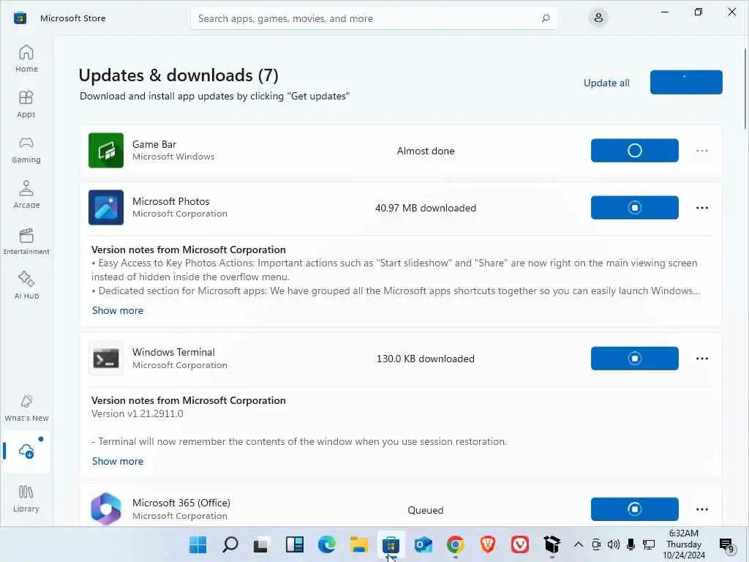749x562 pixels.
Task: Open File Explorer from the taskbar
Action: pos(358,544)
